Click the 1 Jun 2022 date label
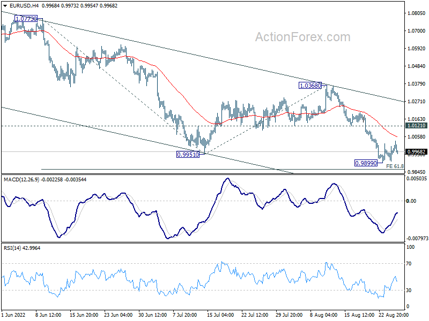 tap(13, 315)
